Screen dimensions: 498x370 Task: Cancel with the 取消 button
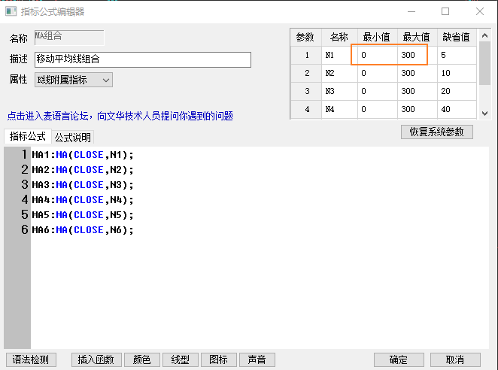click(454, 359)
